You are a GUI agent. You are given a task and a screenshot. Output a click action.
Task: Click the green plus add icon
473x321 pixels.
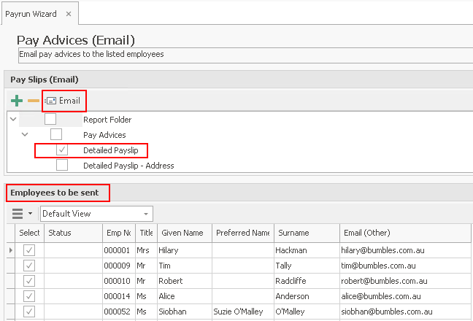tap(17, 101)
